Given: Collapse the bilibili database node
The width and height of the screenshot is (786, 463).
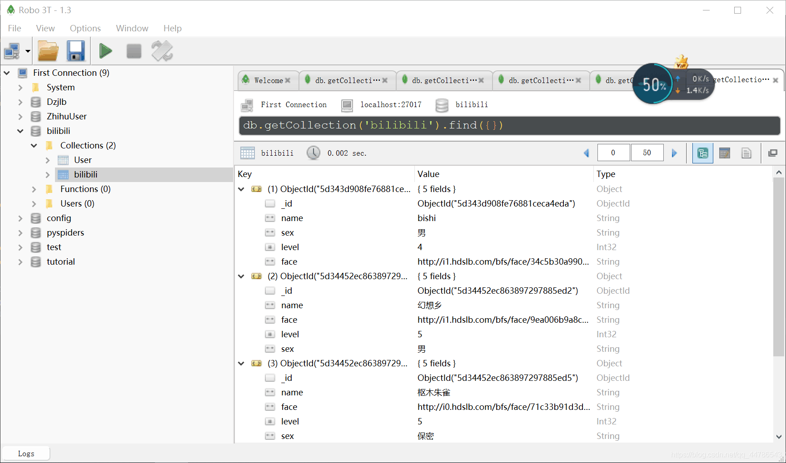Looking at the screenshot, I should 20,131.
